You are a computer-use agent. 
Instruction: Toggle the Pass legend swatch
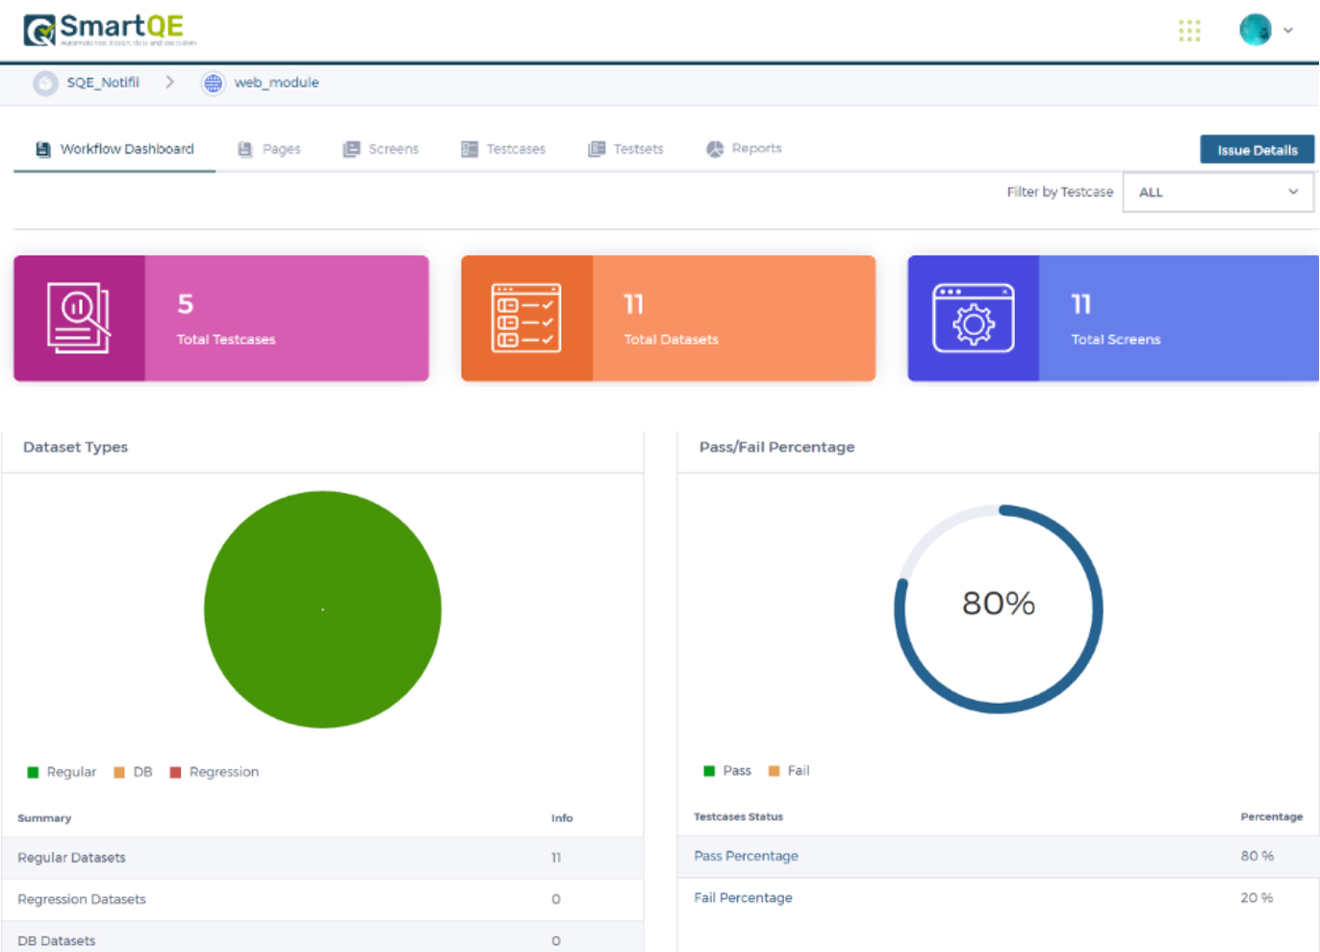click(709, 771)
